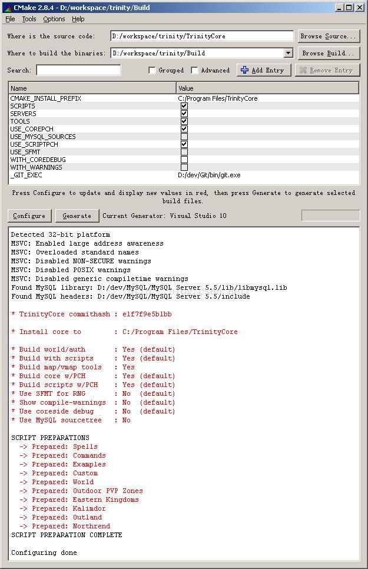
Task: Enable the WITH_WARNINGS checkbox
Action: [184, 167]
